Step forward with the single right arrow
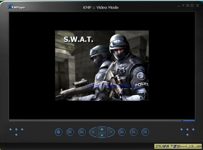Screen dimensions: 203x150 (x=111, y=132)
